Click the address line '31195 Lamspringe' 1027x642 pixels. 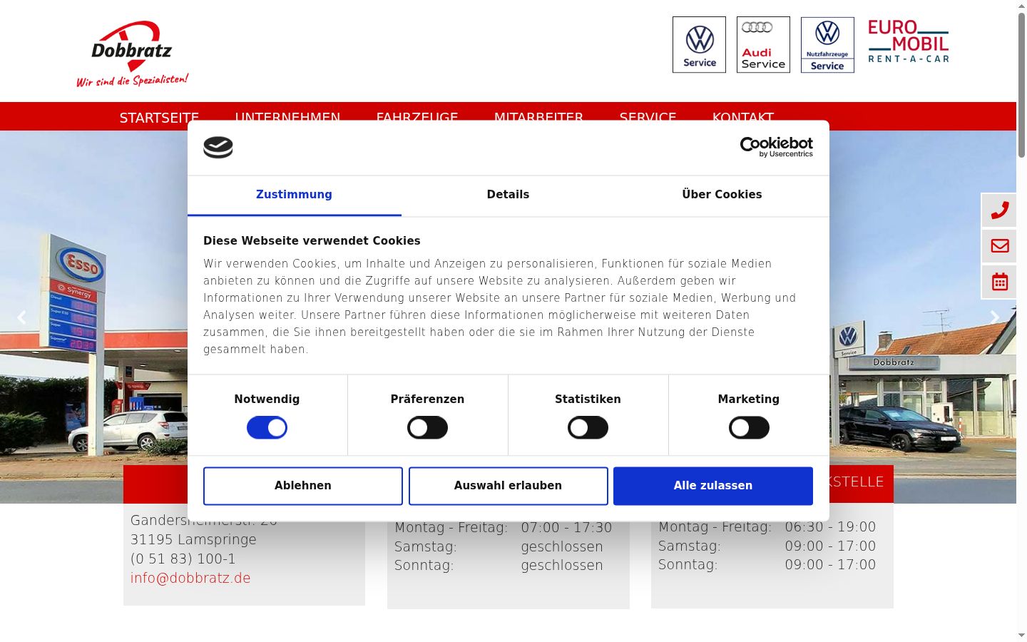tap(193, 539)
